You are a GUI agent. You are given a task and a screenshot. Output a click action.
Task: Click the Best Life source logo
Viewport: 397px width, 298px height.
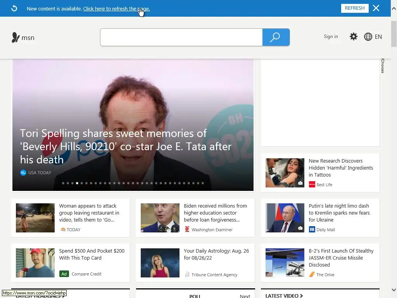pos(312,184)
